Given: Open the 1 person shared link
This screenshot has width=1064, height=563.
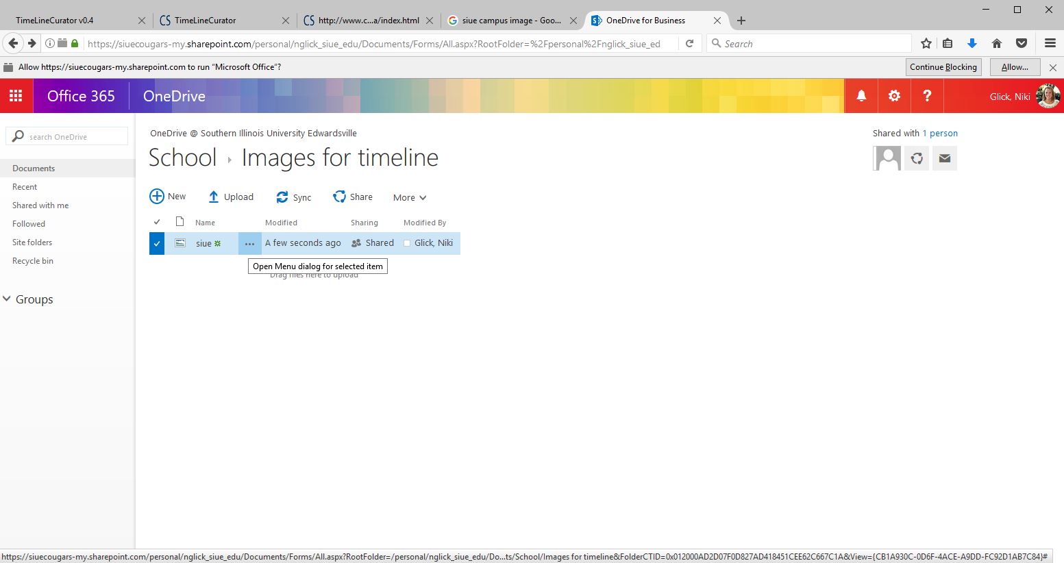Looking at the screenshot, I should [x=939, y=134].
